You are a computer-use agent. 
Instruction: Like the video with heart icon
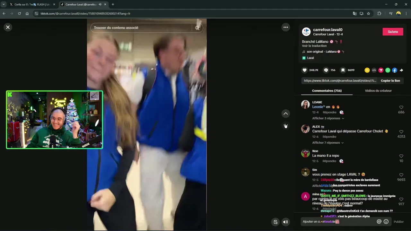point(304,70)
